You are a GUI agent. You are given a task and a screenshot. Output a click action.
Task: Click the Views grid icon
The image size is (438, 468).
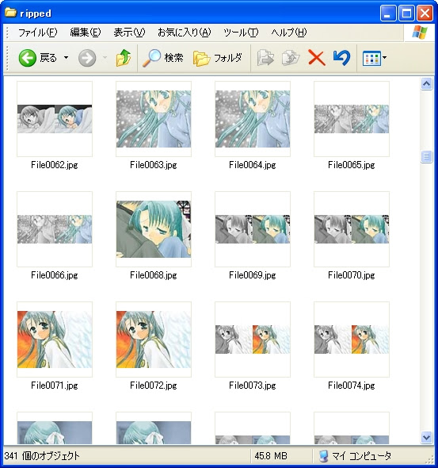coord(371,58)
